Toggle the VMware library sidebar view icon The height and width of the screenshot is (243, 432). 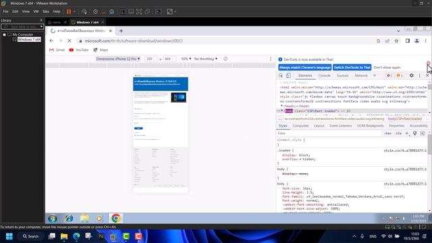[123, 11]
